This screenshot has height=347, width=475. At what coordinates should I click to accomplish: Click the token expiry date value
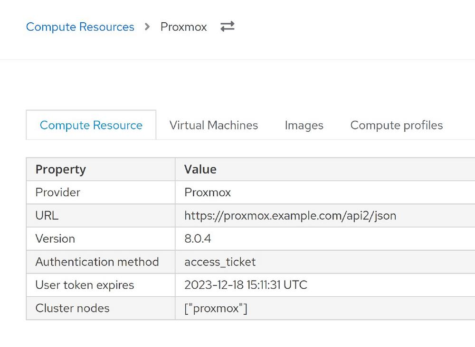click(x=245, y=285)
